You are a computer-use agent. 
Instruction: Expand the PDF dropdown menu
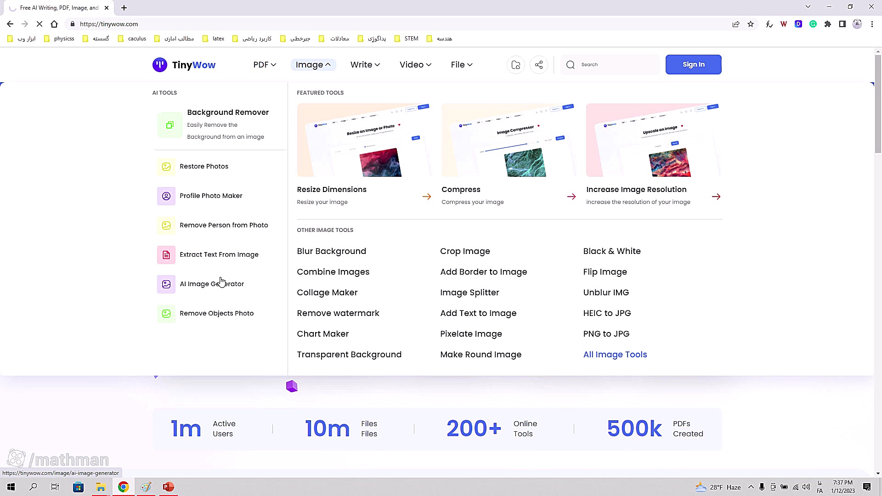click(x=265, y=65)
